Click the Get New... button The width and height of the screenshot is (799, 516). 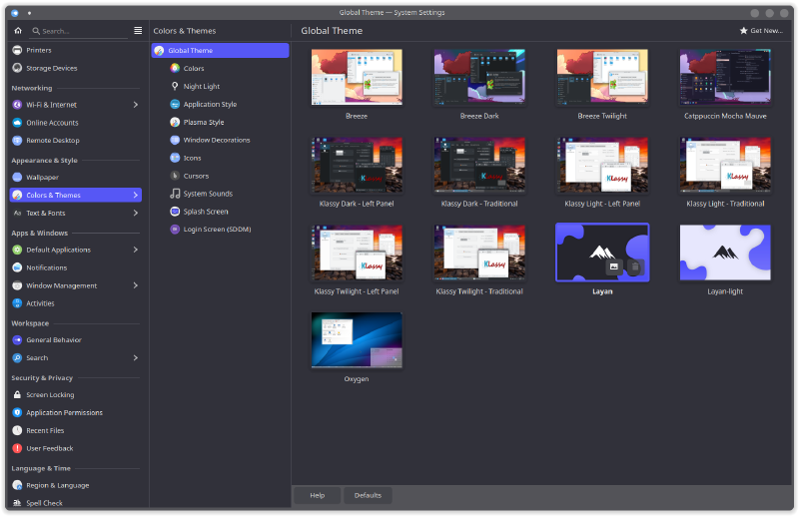761,31
